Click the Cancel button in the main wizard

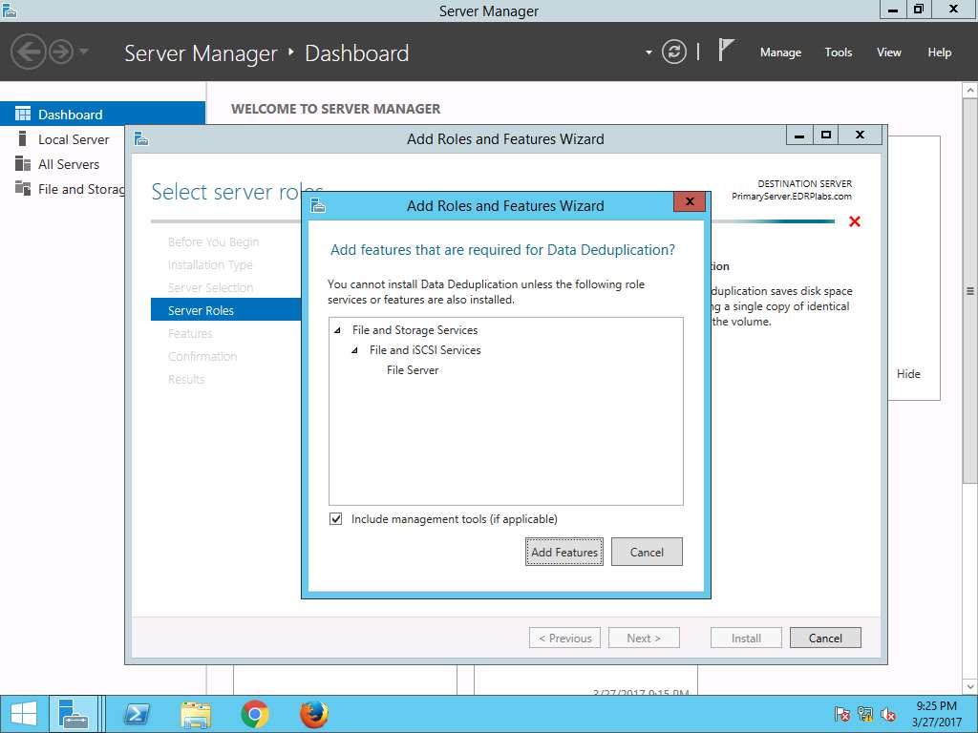point(825,639)
